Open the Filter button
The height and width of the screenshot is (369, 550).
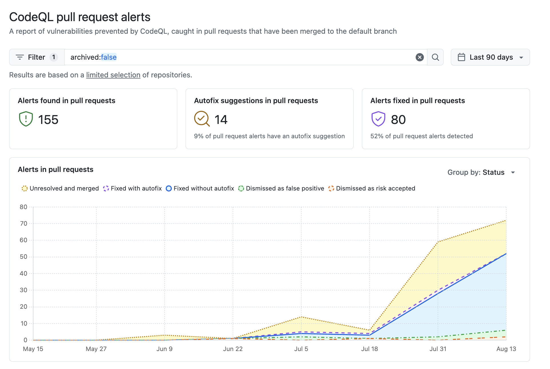click(x=37, y=57)
